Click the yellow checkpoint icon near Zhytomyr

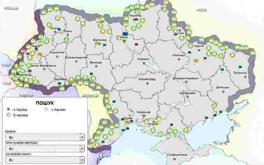(96, 44)
